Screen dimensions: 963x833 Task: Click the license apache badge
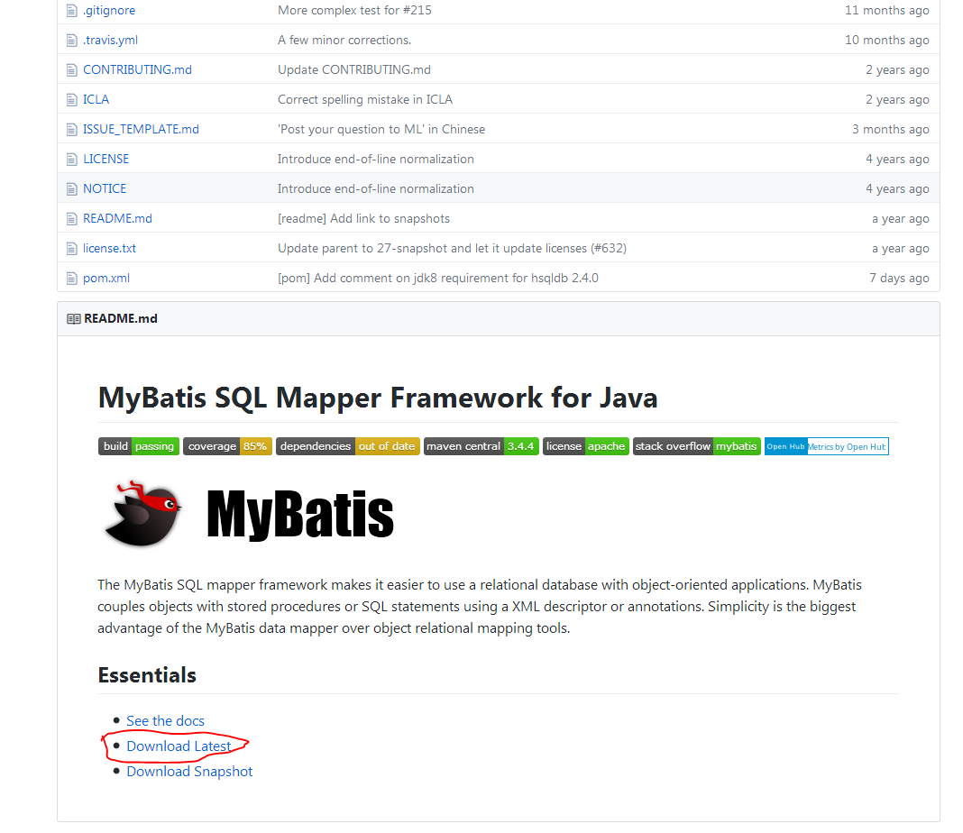point(586,446)
